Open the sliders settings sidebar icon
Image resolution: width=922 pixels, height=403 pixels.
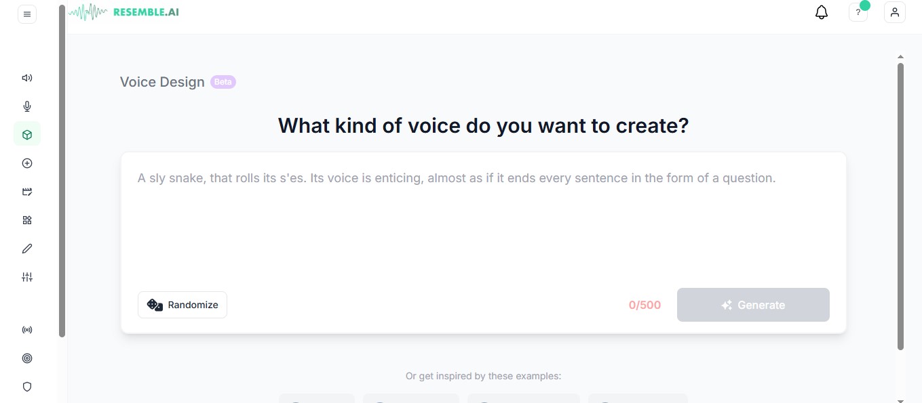pos(27,277)
